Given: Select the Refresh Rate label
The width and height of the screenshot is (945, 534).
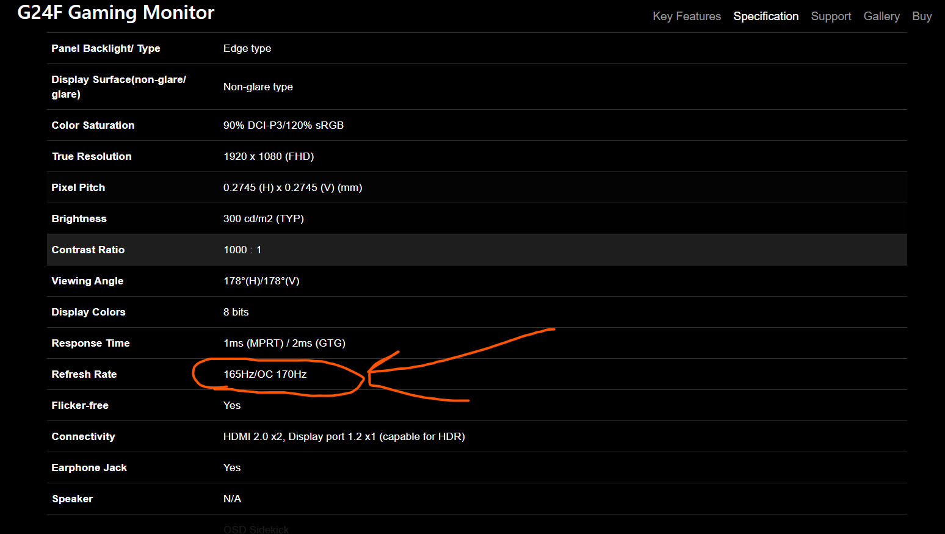Looking at the screenshot, I should click(x=84, y=374).
